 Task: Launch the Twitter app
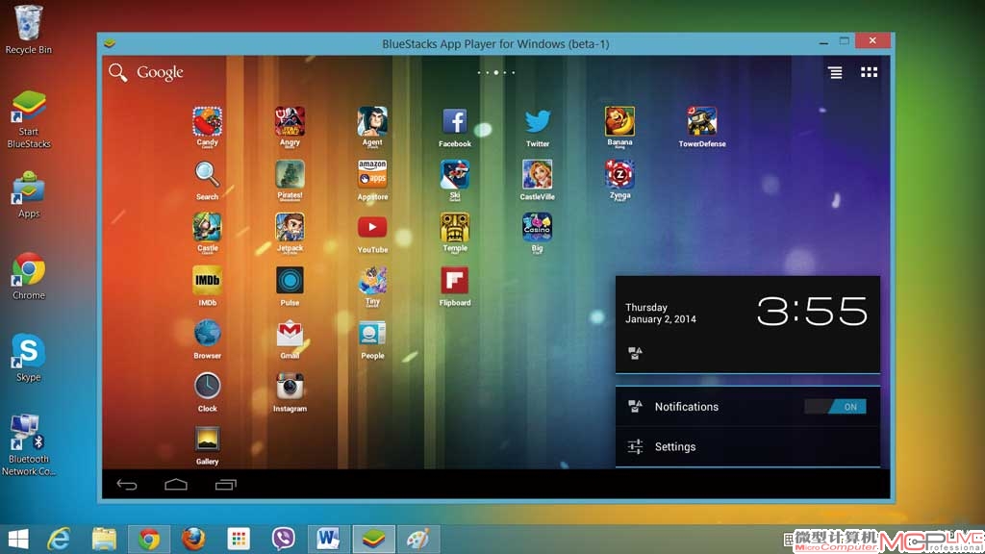pyautogui.click(x=538, y=122)
